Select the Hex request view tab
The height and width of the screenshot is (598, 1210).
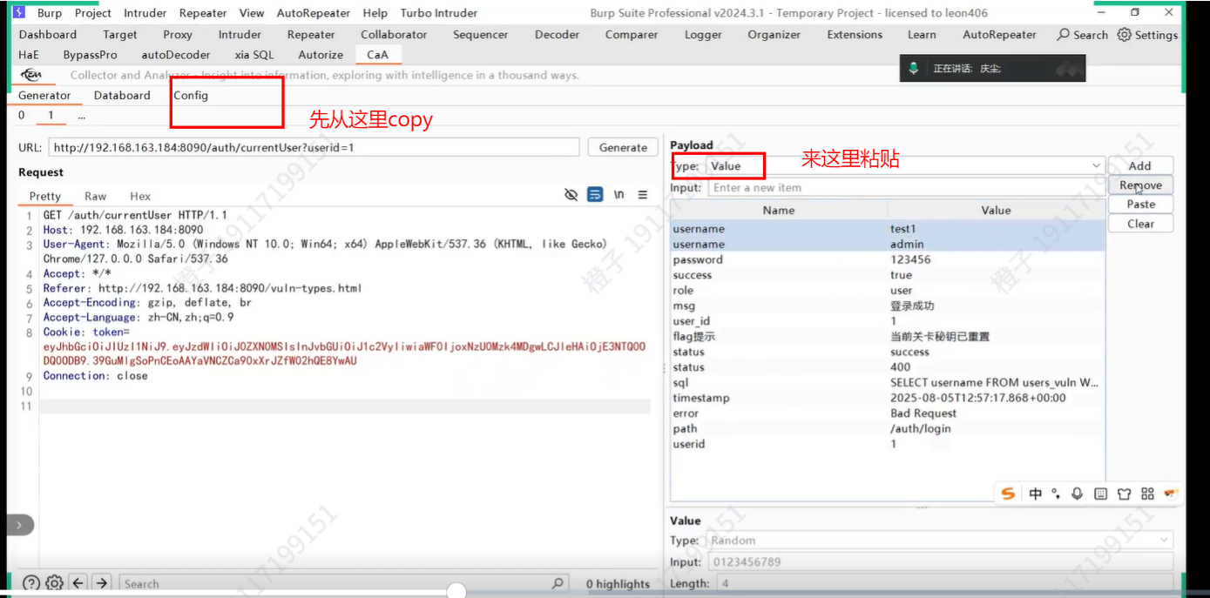140,196
